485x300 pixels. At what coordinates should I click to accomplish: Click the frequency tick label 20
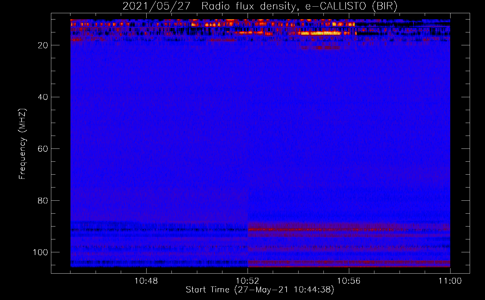pos(43,45)
